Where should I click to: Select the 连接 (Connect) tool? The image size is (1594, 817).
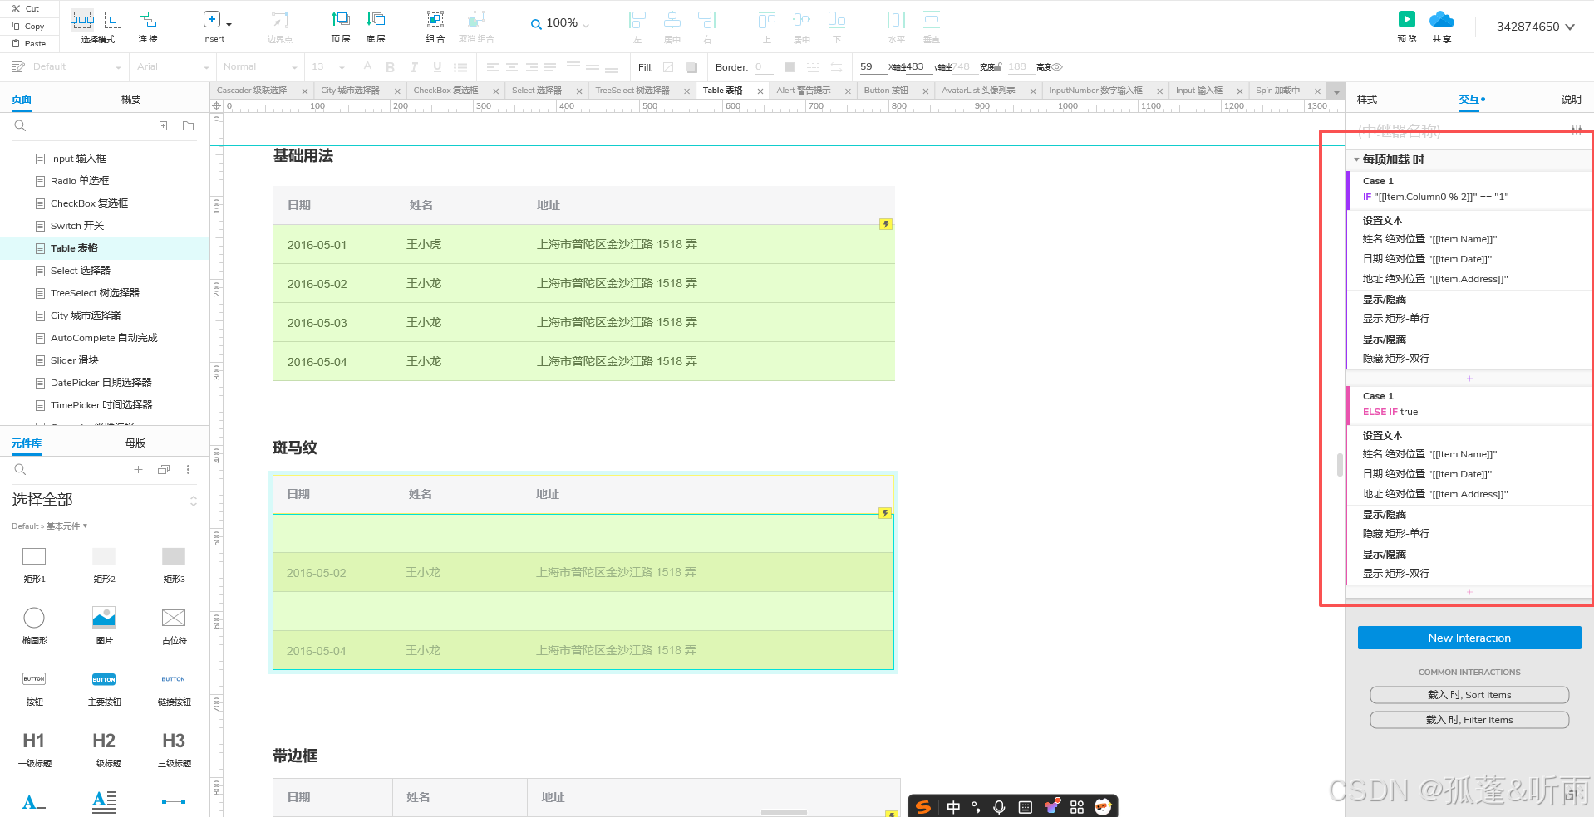(x=147, y=22)
